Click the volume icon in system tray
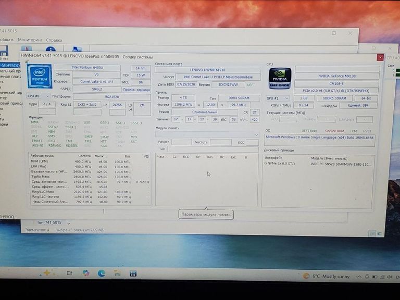 389,277
